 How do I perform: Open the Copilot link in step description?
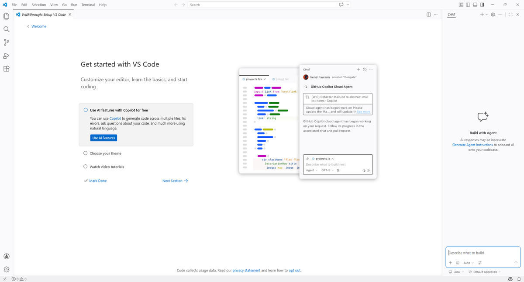pos(115,118)
